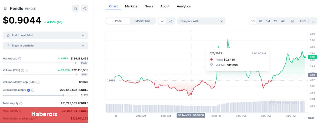Select the ALL time range
The height and width of the screenshot is (123, 320).
tap(283, 21)
